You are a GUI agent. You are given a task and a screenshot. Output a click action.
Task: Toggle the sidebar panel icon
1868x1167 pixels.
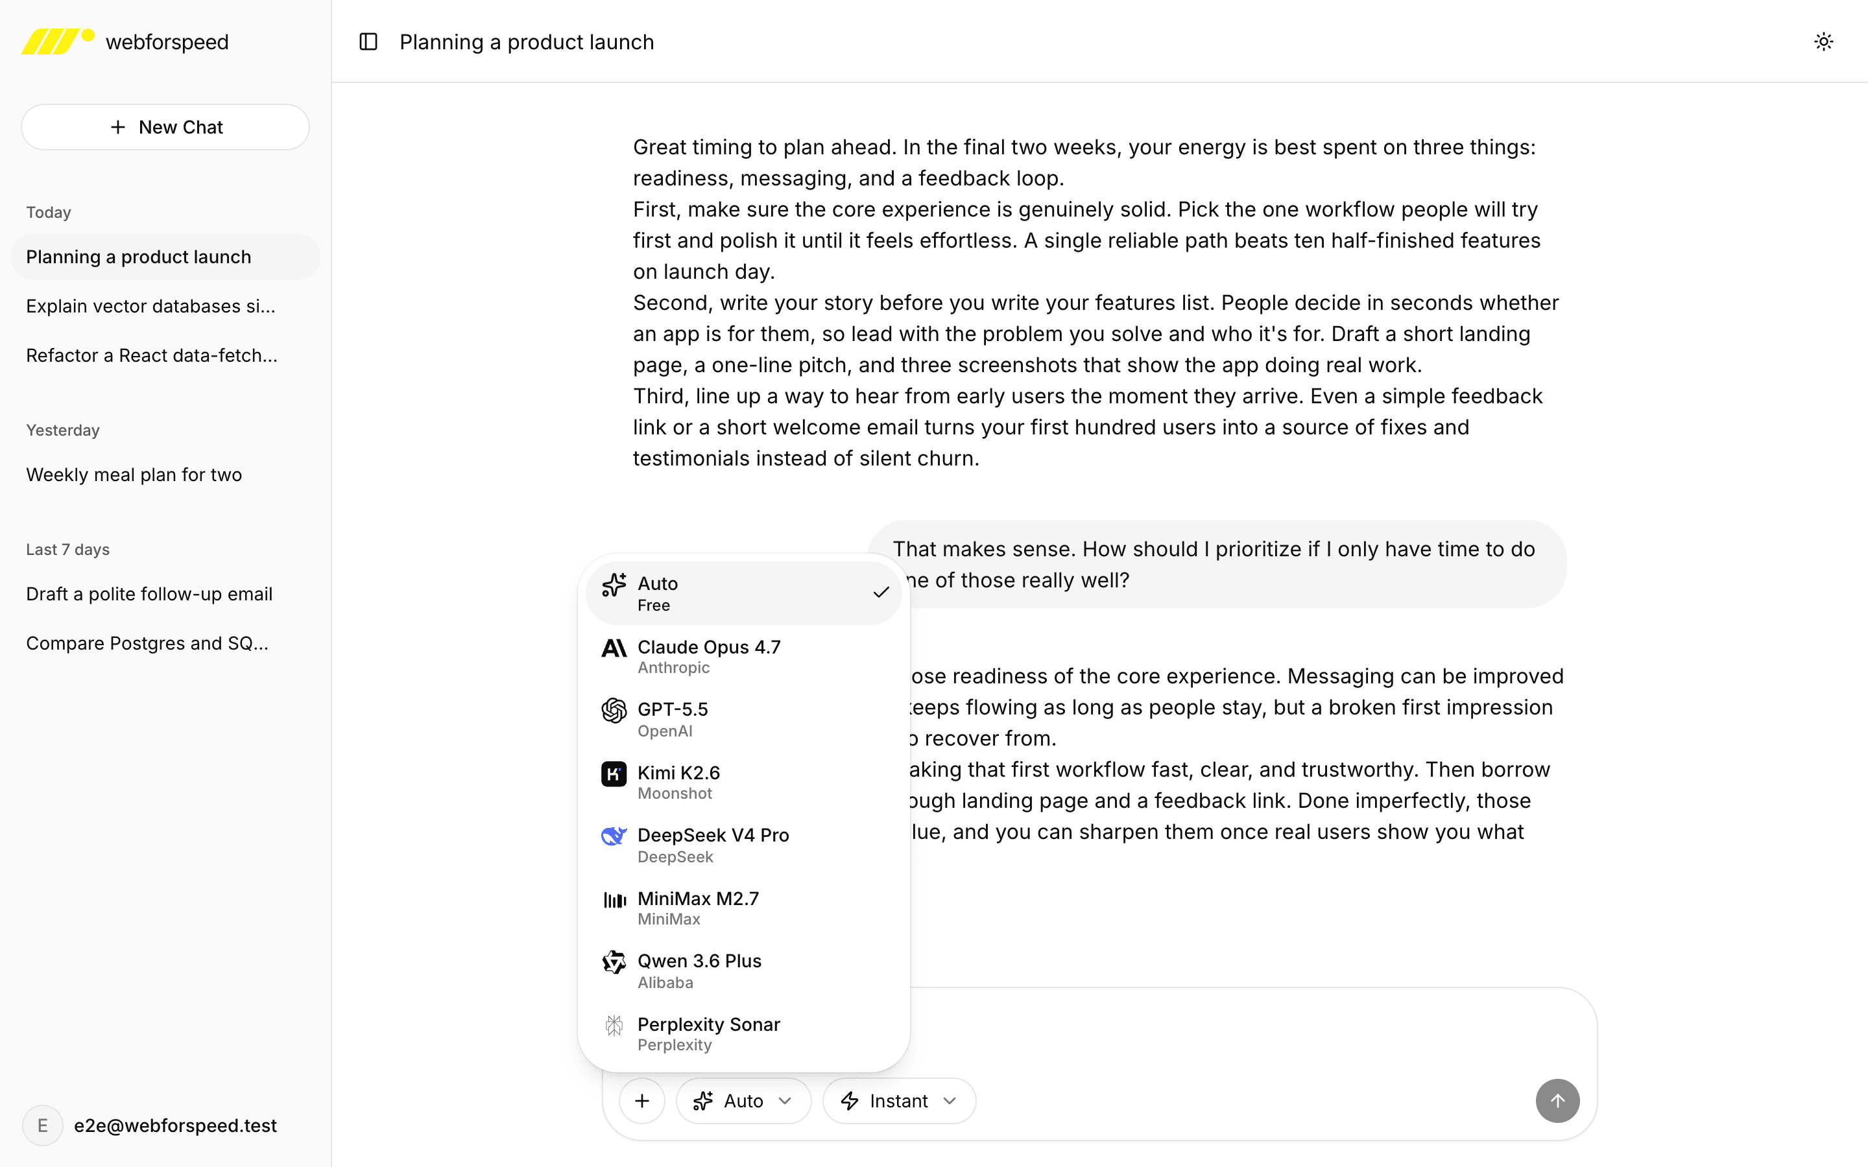[368, 41]
